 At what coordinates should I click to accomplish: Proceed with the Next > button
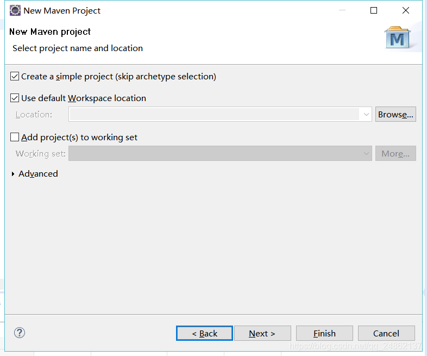[262, 333]
